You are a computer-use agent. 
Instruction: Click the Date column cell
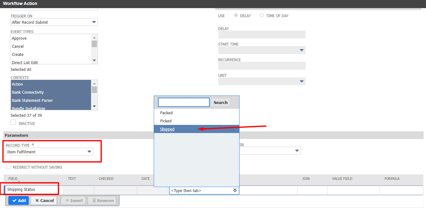point(152,190)
